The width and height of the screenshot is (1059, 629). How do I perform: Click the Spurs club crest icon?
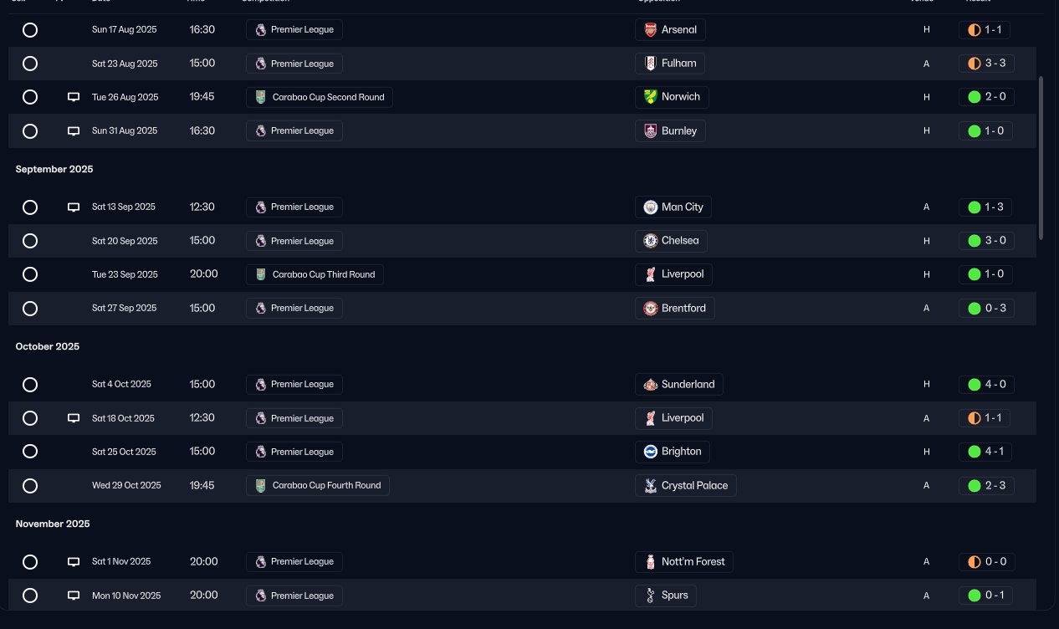[651, 596]
